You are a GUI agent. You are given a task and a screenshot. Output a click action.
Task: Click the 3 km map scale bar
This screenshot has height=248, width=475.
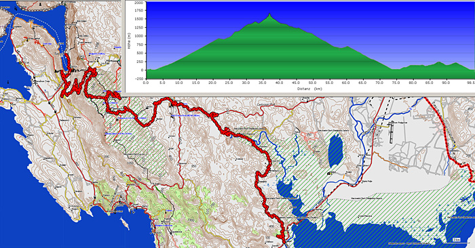click(x=456, y=241)
